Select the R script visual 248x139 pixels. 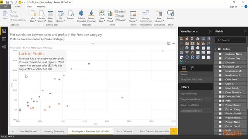coord(192,57)
